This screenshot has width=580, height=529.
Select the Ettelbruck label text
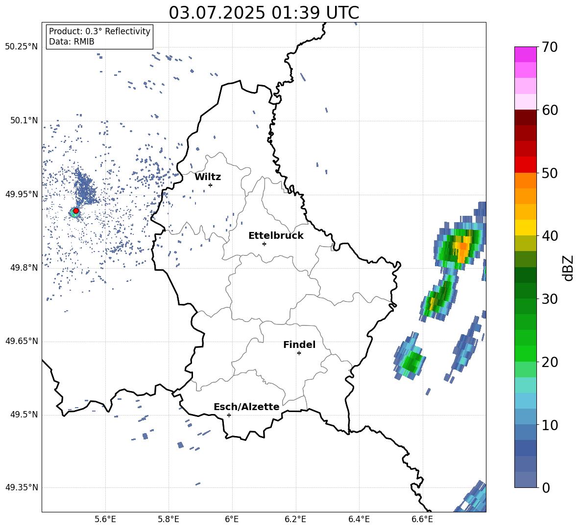coord(276,236)
